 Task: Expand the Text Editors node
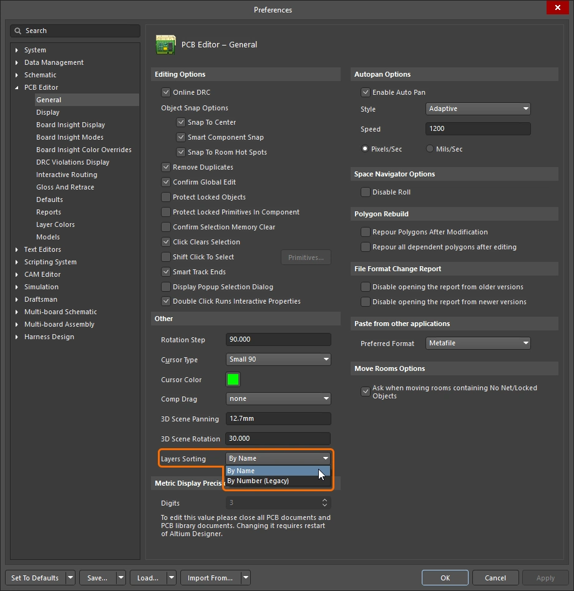click(x=17, y=249)
